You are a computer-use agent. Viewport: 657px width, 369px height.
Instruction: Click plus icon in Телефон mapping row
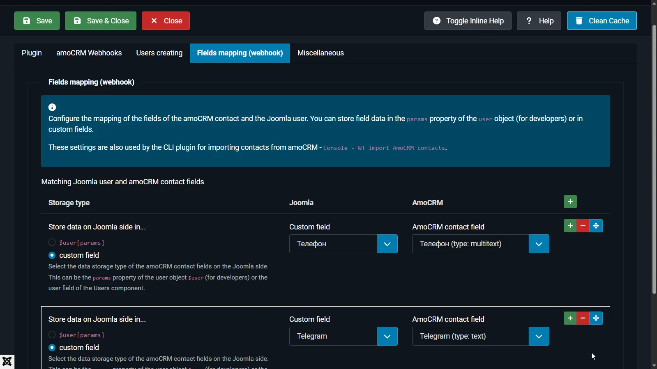point(570,226)
